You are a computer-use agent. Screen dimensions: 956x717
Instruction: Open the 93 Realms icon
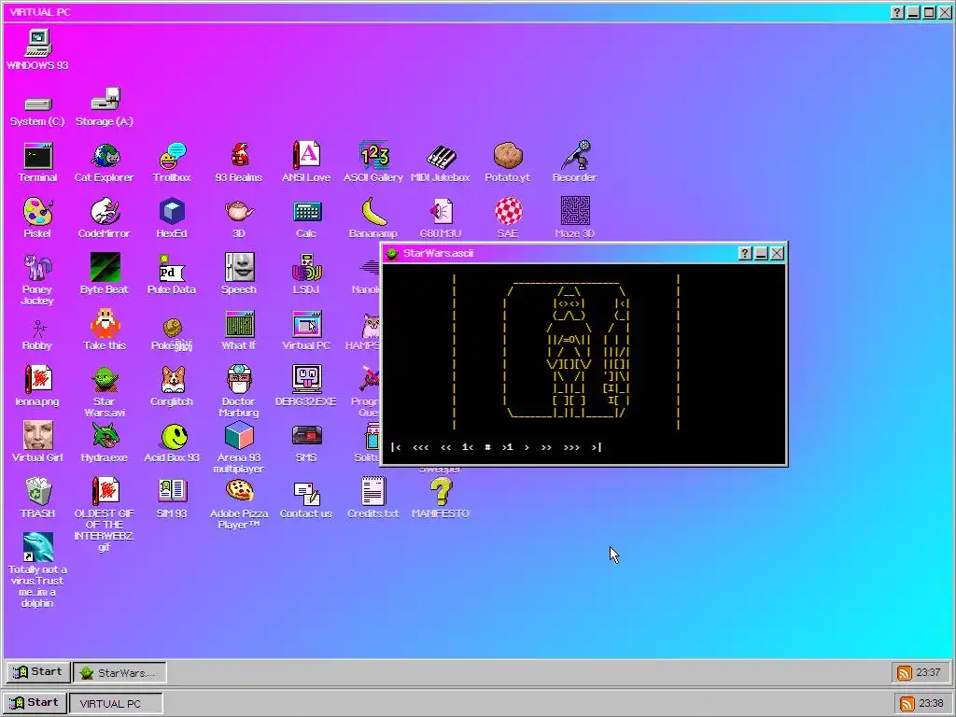pyautogui.click(x=239, y=157)
